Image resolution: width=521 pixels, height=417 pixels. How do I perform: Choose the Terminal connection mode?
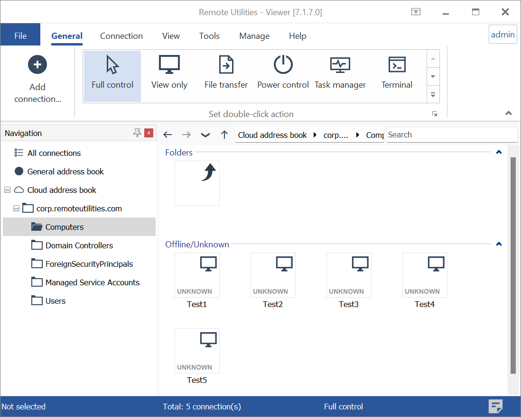coord(397,64)
